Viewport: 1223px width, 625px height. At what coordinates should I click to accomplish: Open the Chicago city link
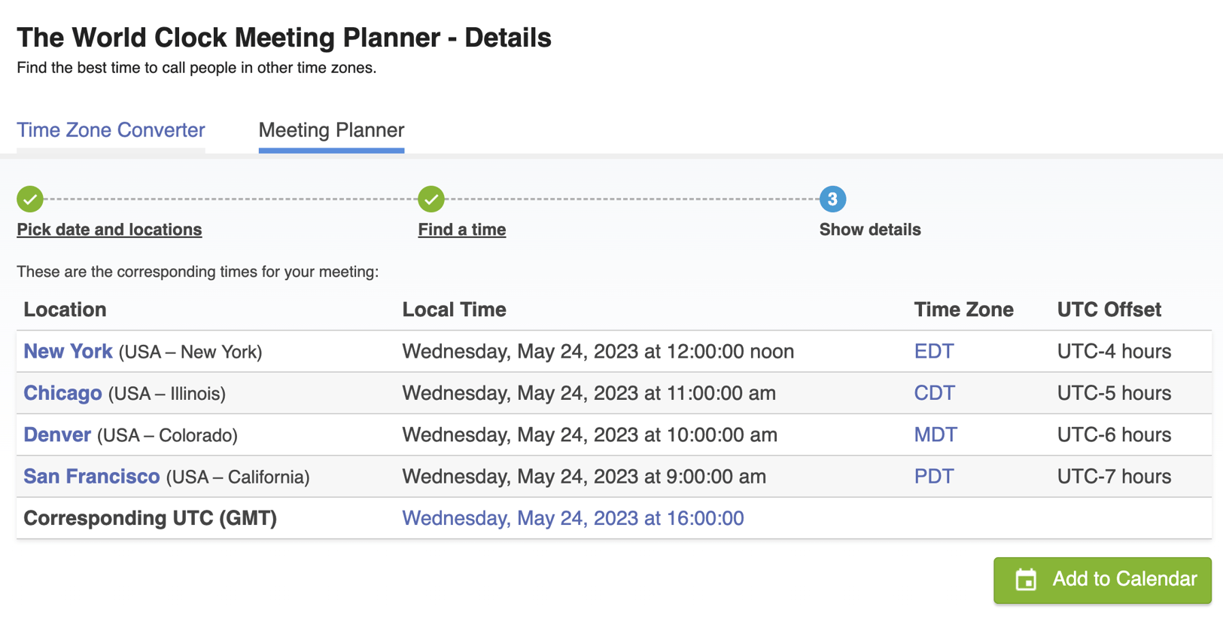coord(62,393)
